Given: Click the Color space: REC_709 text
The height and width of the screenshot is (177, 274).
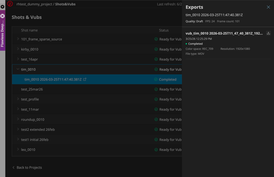Looking at the screenshot, I should pyautogui.click(x=199, y=49).
